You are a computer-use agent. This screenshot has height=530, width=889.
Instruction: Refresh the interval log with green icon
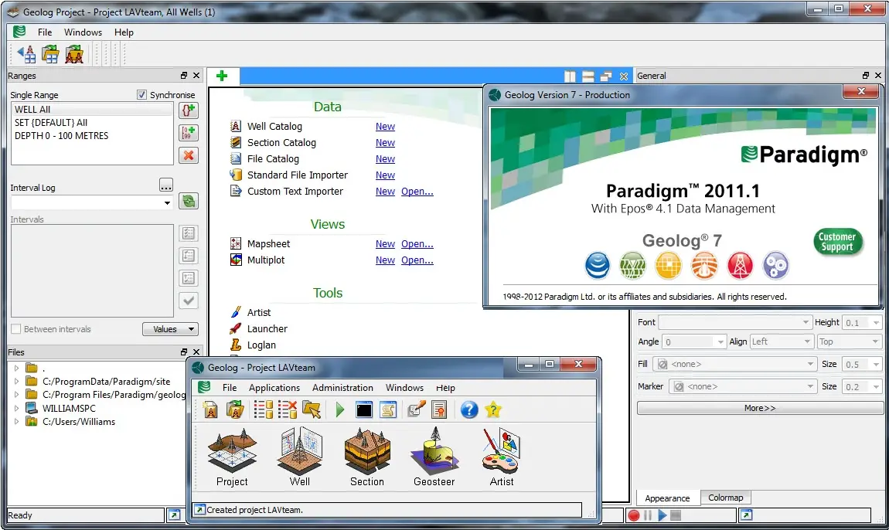coord(188,201)
